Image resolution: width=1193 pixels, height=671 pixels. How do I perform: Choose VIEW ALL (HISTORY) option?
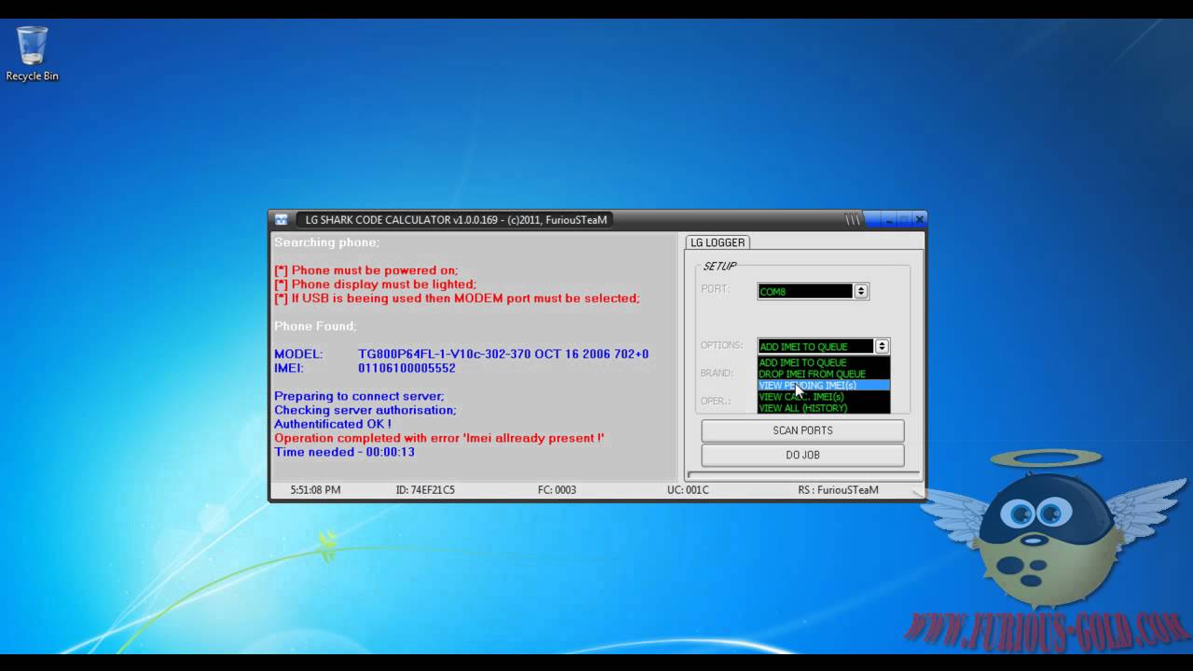click(824, 408)
